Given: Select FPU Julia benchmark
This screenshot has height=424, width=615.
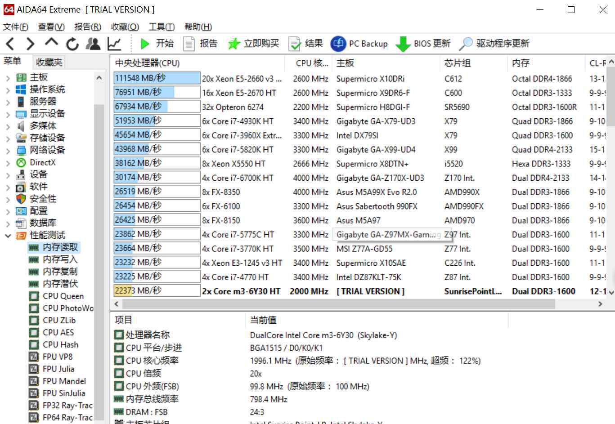Looking at the screenshot, I should pyautogui.click(x=52, y=369).
